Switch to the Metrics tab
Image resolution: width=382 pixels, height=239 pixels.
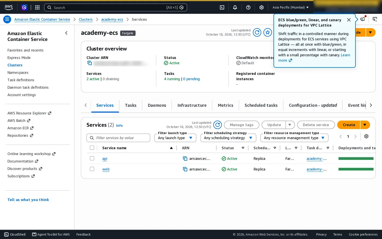[225, 105]
